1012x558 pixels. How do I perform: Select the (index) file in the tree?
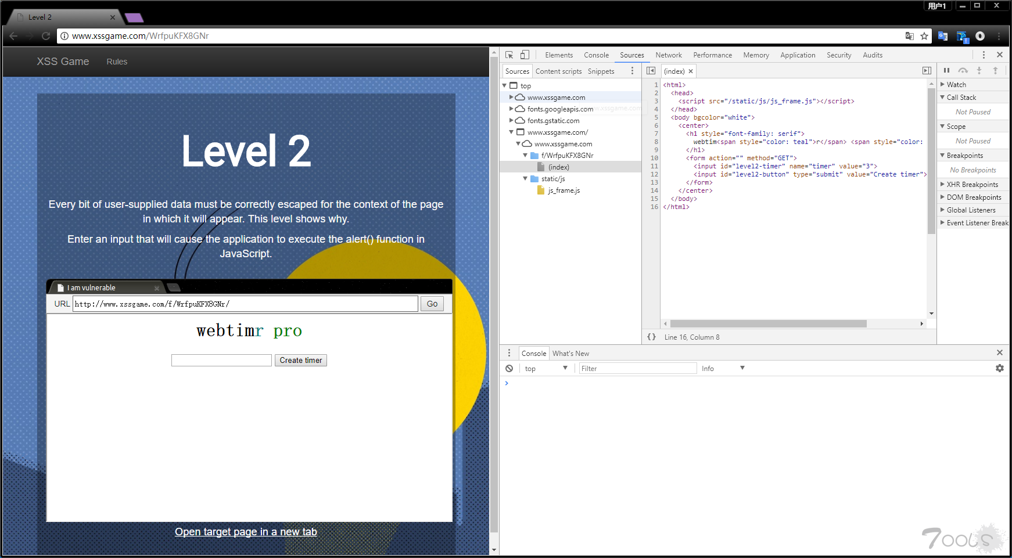(559, 167)
